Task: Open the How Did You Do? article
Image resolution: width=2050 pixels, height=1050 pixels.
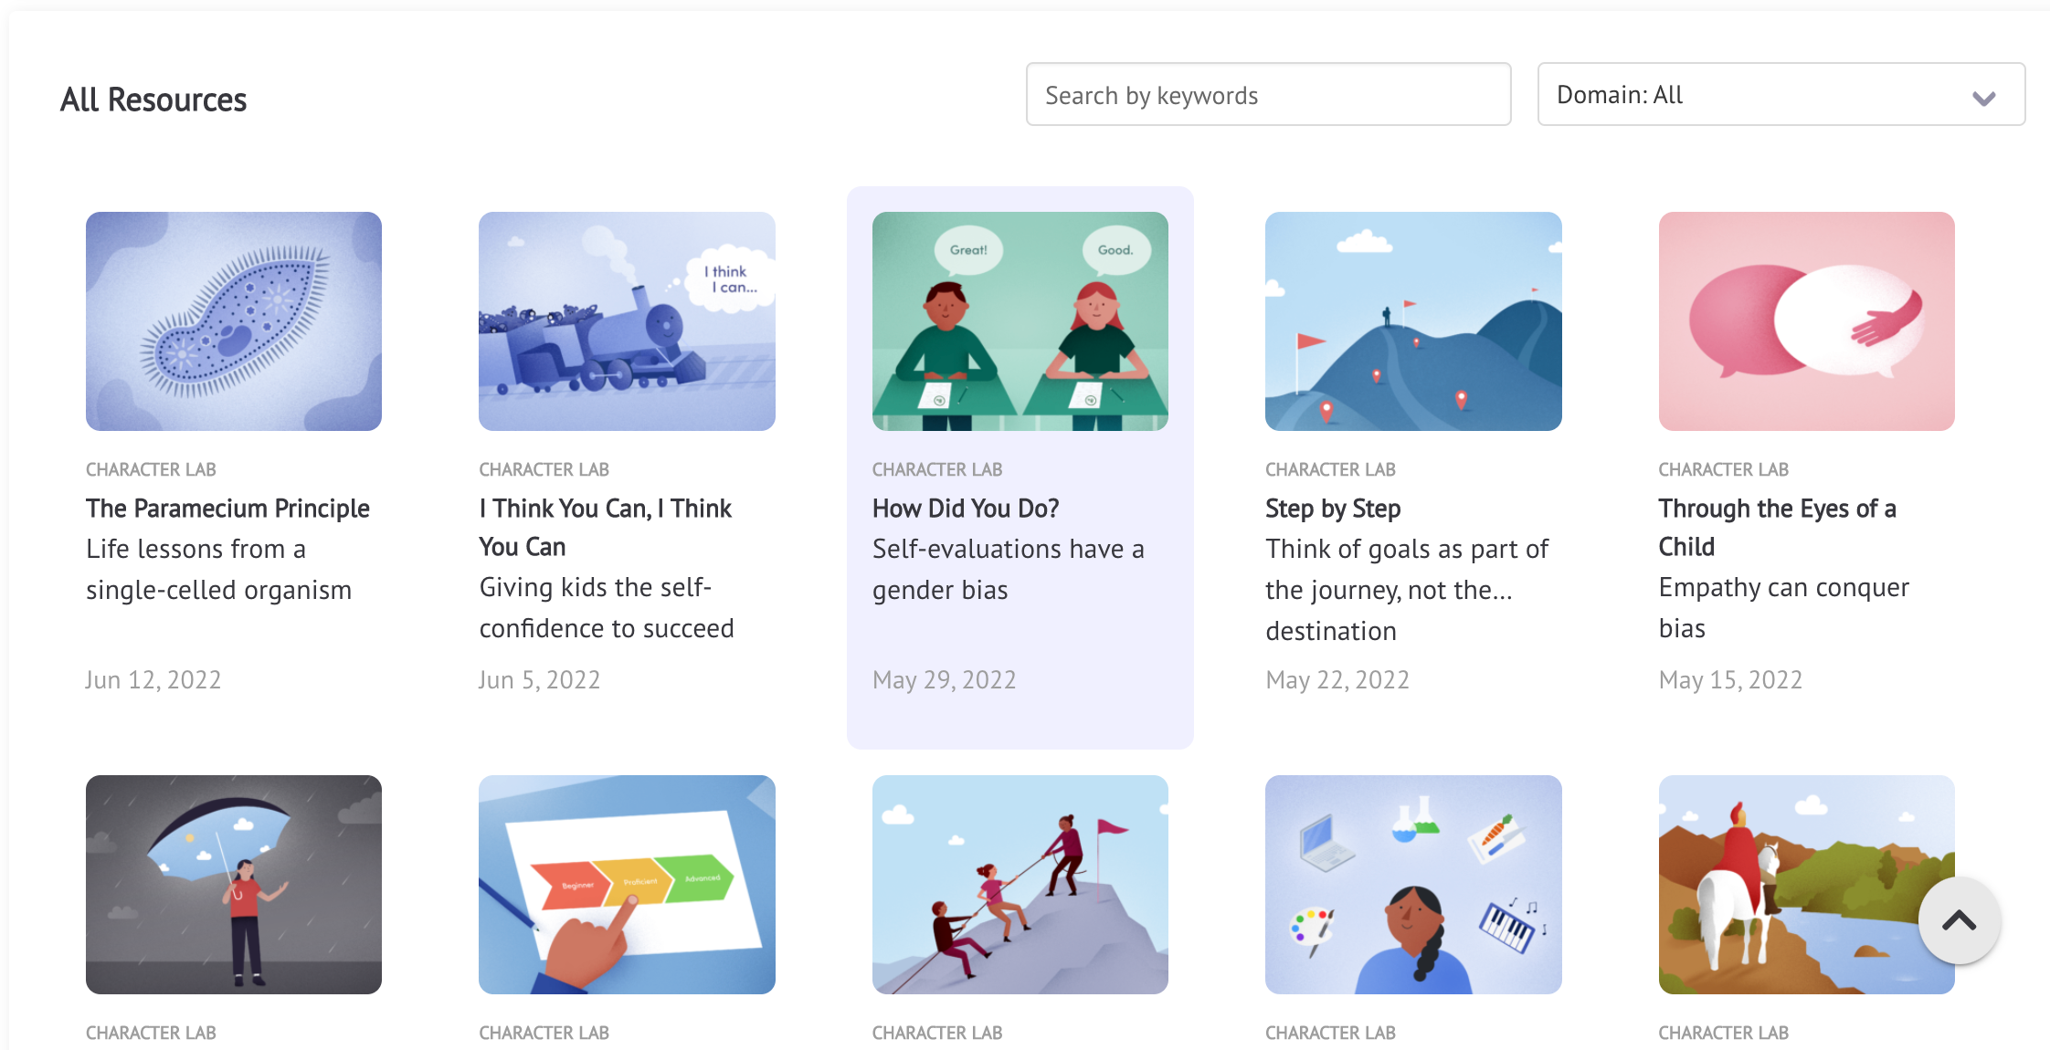Action: (x=965, y=509)
